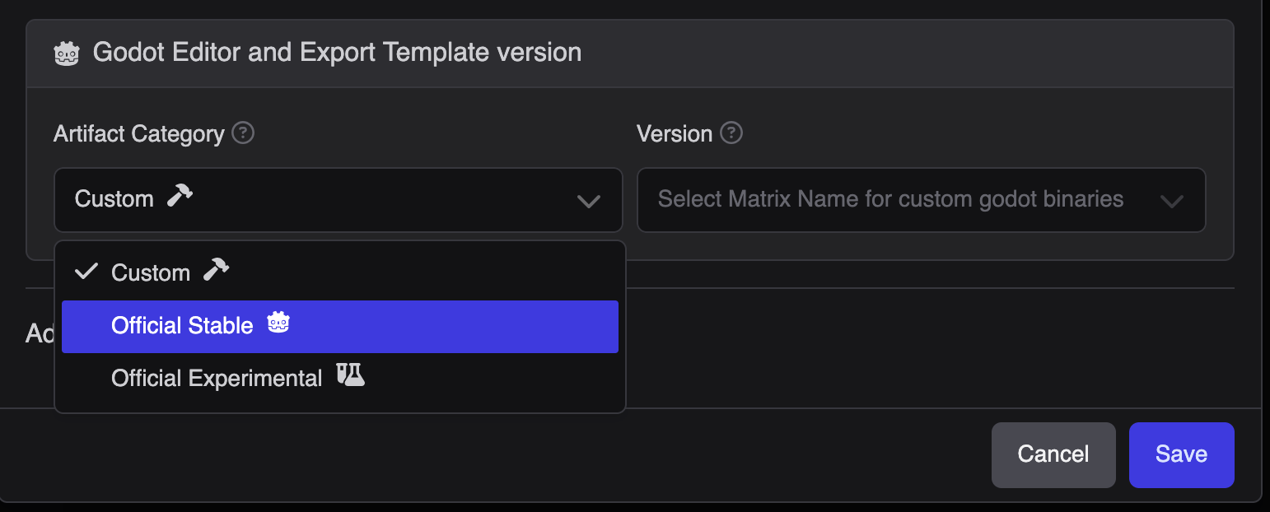Open Artifact Category help question mark icon
This screenshot has height=512, width=1270.
[243, 133]
